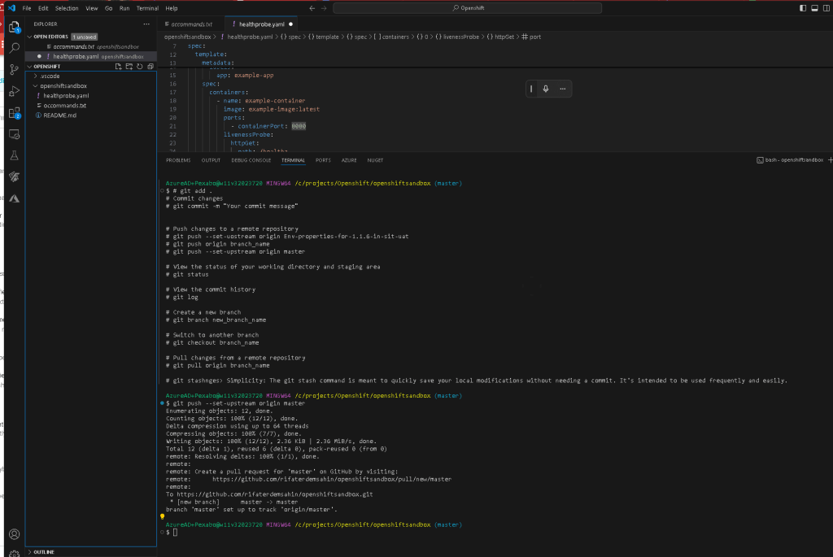The image size is (833, 557).
Task: Open the Accounts icon in activity bar
Action: [x=15, y=534]
